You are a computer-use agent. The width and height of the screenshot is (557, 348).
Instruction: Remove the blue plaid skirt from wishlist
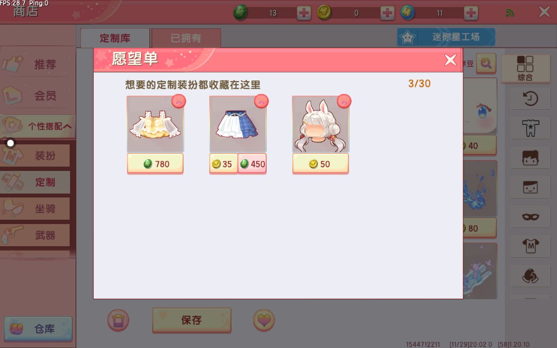pos(261,101)
